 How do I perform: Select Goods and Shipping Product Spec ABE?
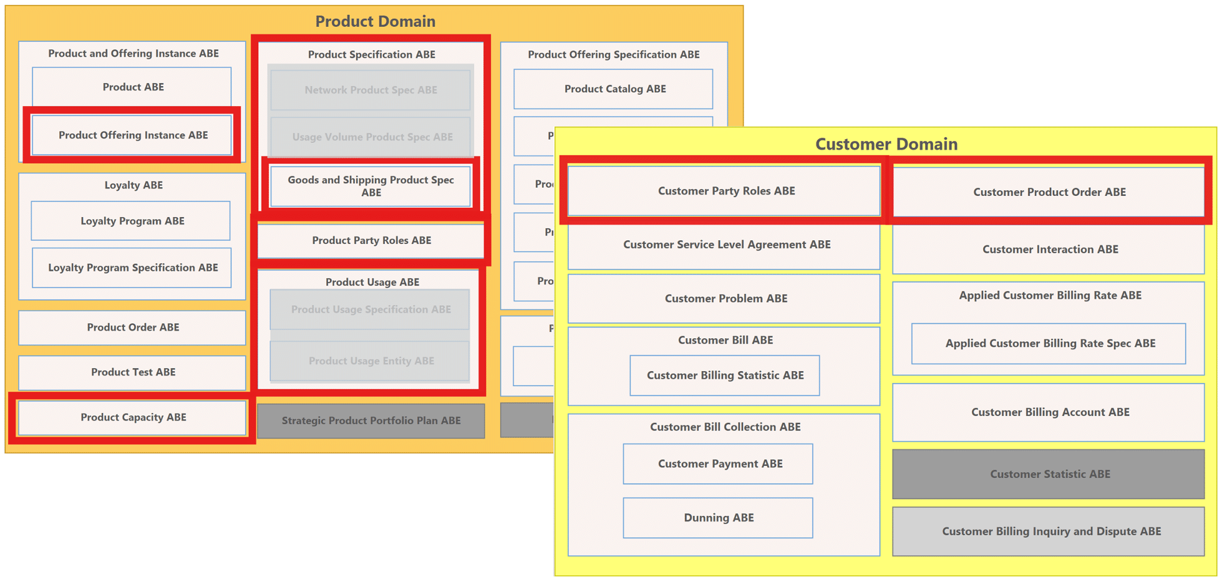click(371, 186)
